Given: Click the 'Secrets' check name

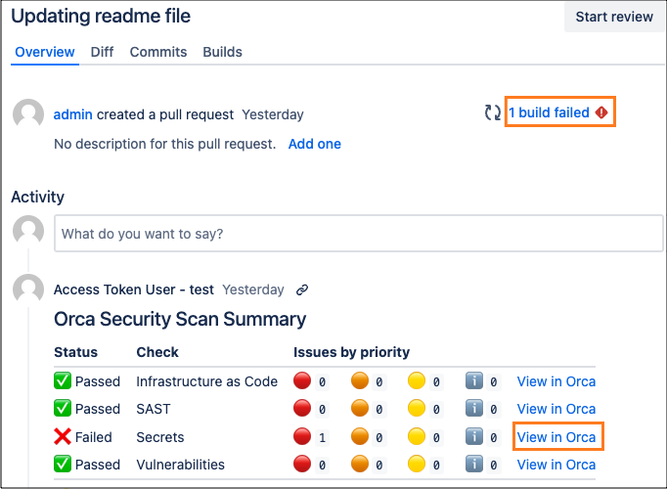Looking at the screenshot, I should pyautogui.click(x=160, y=437).
